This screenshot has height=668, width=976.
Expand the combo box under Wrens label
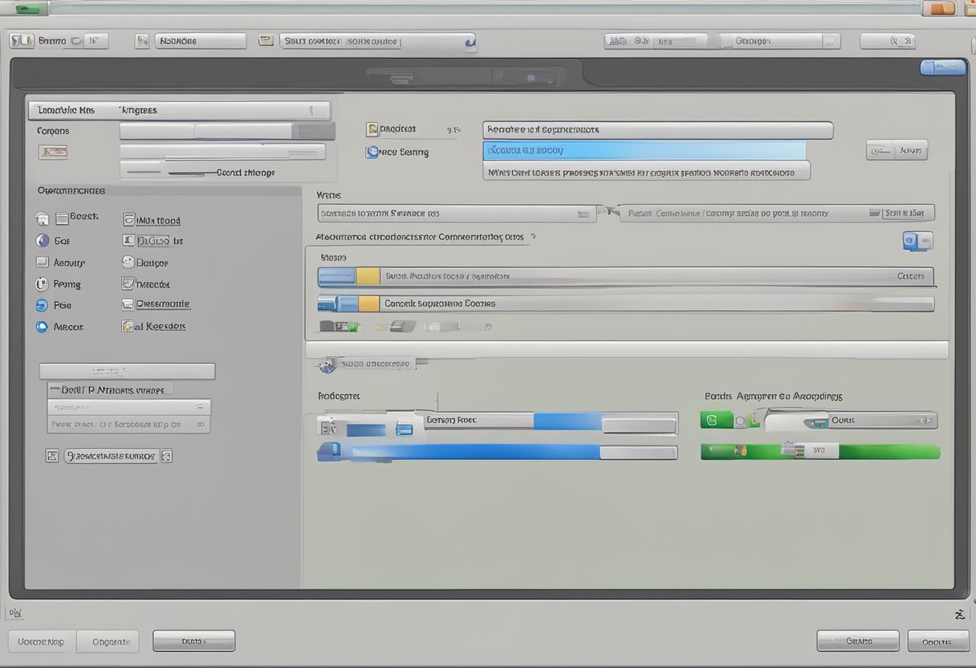(456, 214)
